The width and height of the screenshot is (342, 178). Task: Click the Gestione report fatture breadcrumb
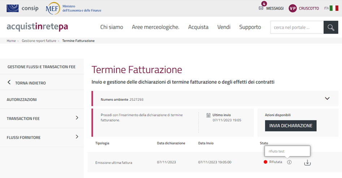39,41
